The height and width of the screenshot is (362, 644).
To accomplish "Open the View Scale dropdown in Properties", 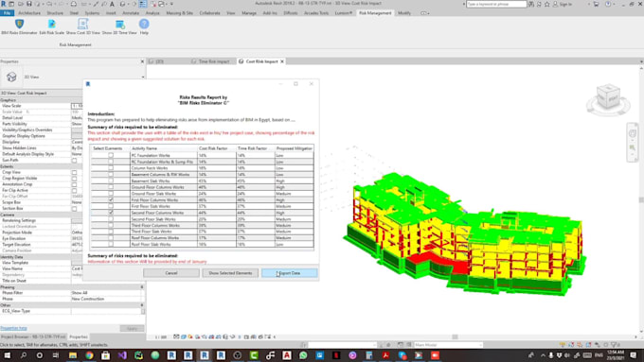I will 77,106.
